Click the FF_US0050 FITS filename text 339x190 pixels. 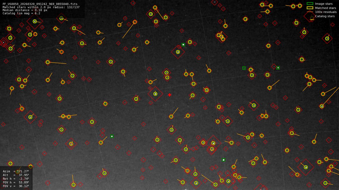[x=40, y=4]
